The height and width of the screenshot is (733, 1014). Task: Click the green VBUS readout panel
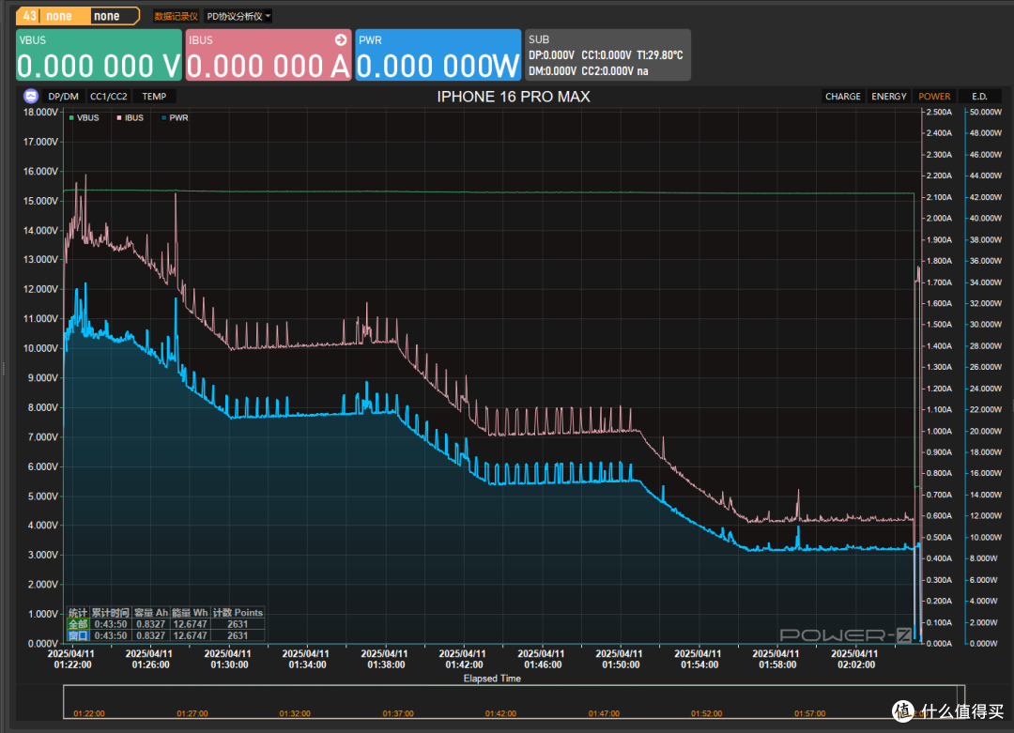pyautogui.click(x=99, y=55)
